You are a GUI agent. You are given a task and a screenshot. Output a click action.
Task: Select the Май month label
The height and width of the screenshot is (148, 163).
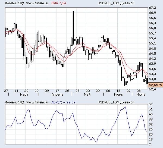click(x=87, y=95)
